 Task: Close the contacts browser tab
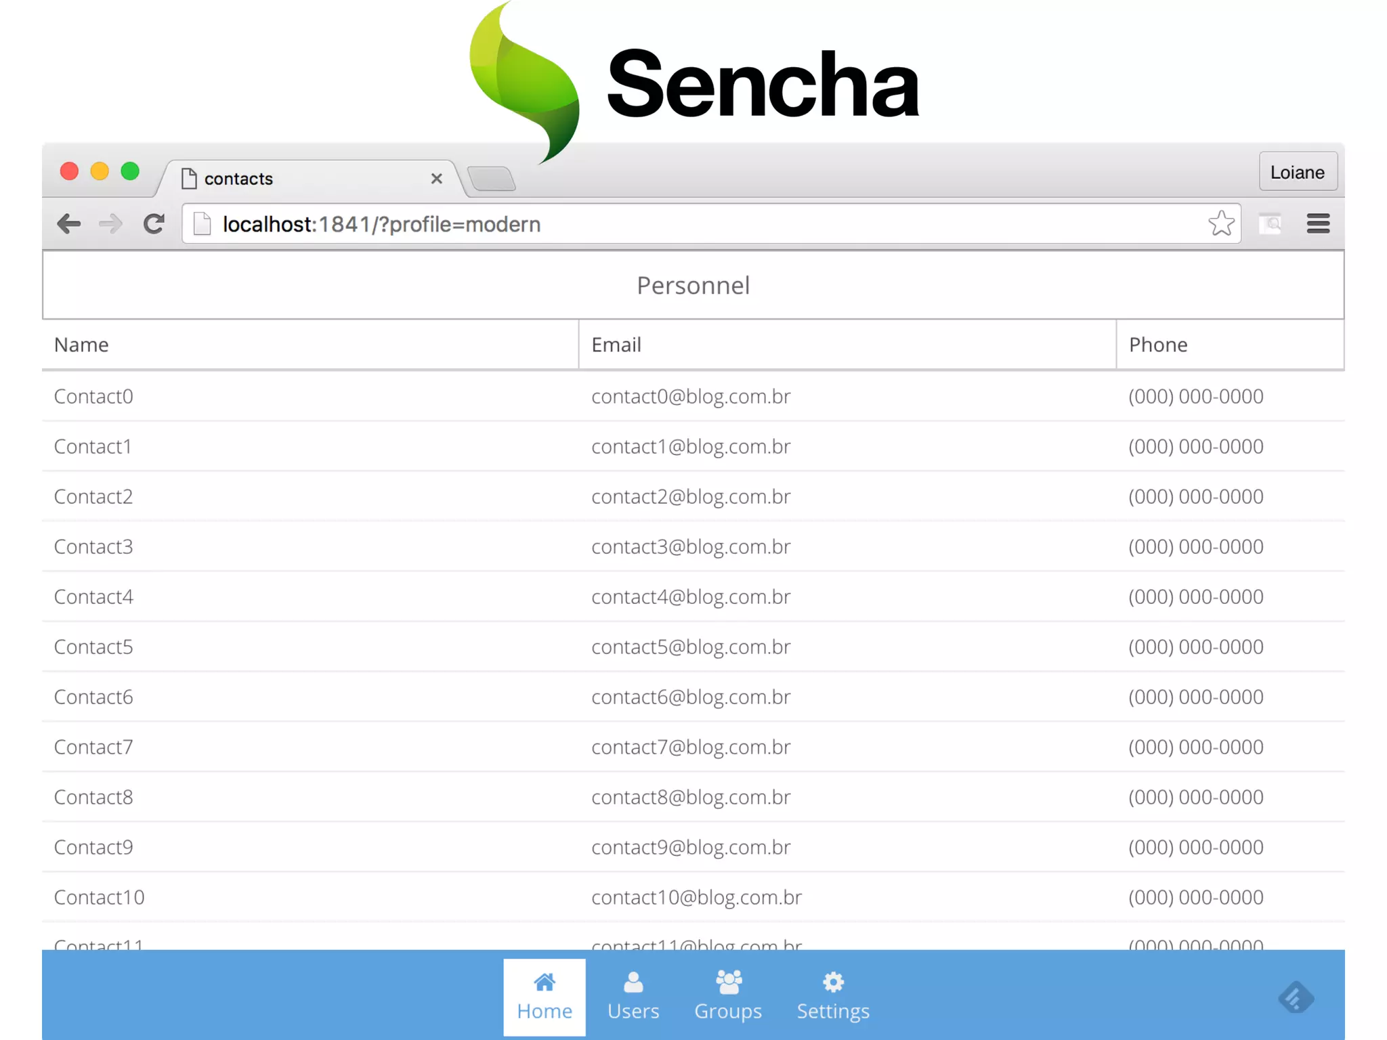tap(437, 179)
